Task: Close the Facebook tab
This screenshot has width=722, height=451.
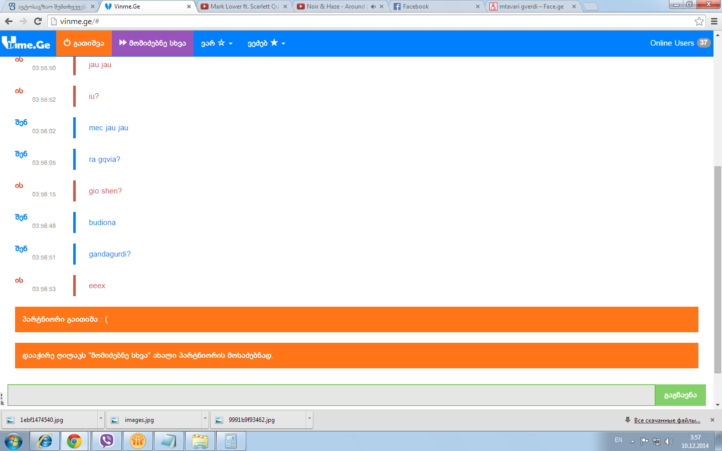Action: pyautogui.click(x=478, y=7)
